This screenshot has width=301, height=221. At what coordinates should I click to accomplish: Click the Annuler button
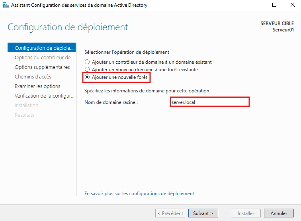279,213
